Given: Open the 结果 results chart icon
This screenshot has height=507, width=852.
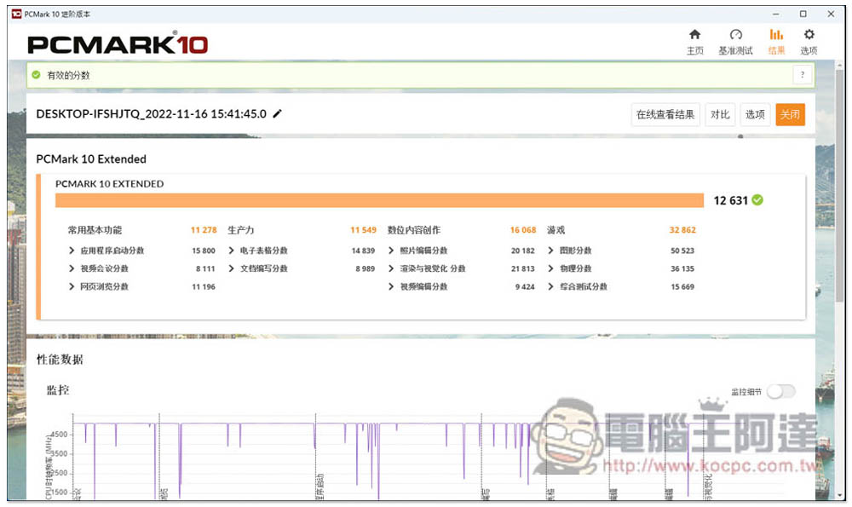Looking at the screenshot, I should (x=776, y=35).
